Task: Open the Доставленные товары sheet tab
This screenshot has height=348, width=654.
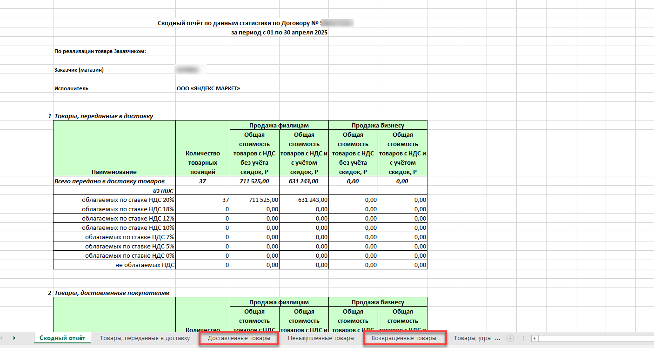Action: click(x=239, y=338)
